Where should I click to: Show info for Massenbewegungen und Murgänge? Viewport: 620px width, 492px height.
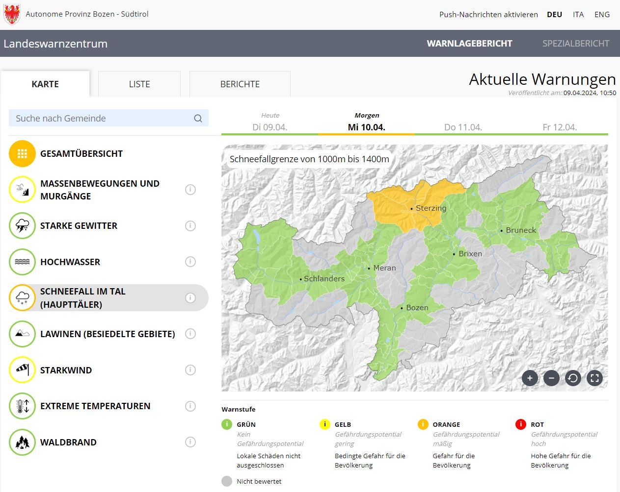coord(190,190)
